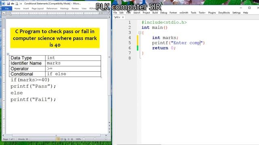Open the Edit menu in Code::Blocks

pos(121,12)
